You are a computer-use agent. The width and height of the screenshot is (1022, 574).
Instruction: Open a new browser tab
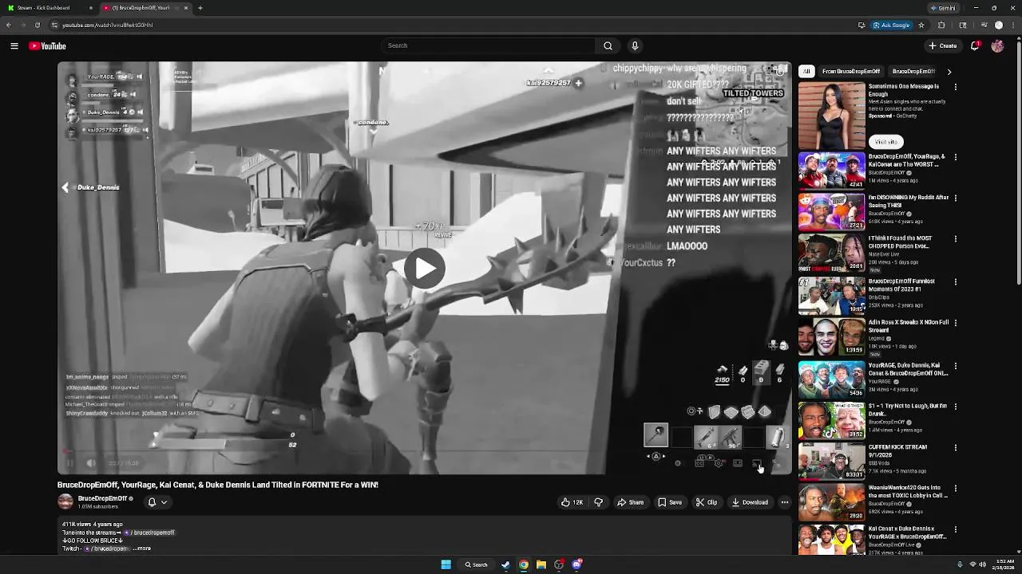[200, 8]
